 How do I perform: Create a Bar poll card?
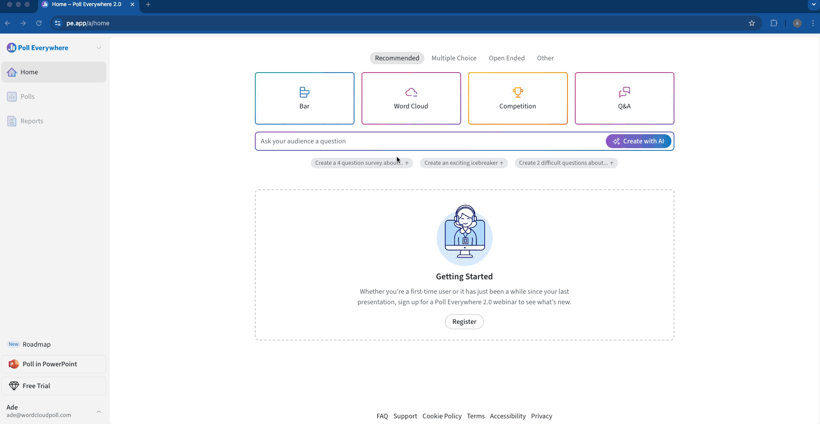click(x=305, y=98)
